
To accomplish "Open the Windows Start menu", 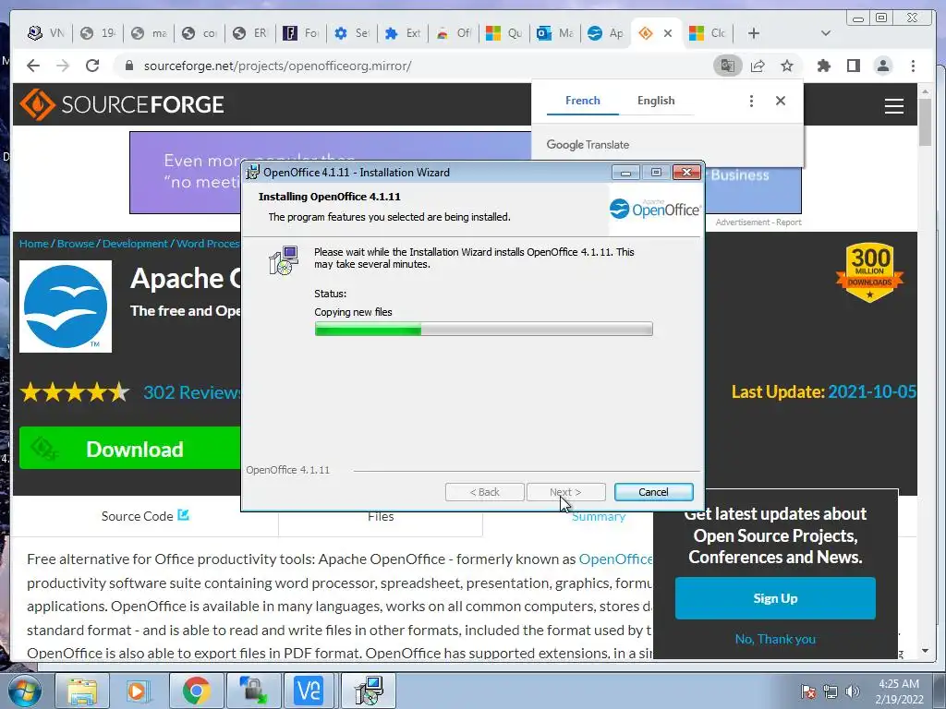I will click(x=23, y=691).
